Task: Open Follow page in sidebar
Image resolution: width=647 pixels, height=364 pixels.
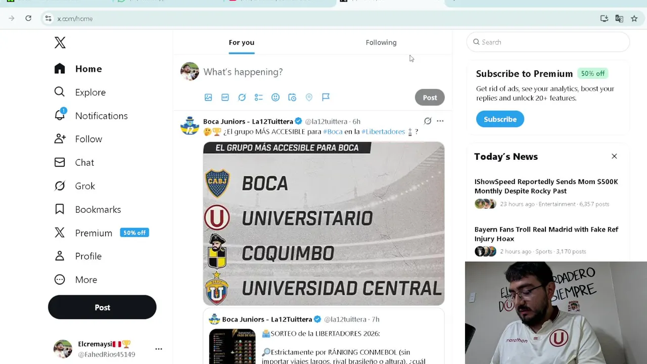Action: coord(78,139)
